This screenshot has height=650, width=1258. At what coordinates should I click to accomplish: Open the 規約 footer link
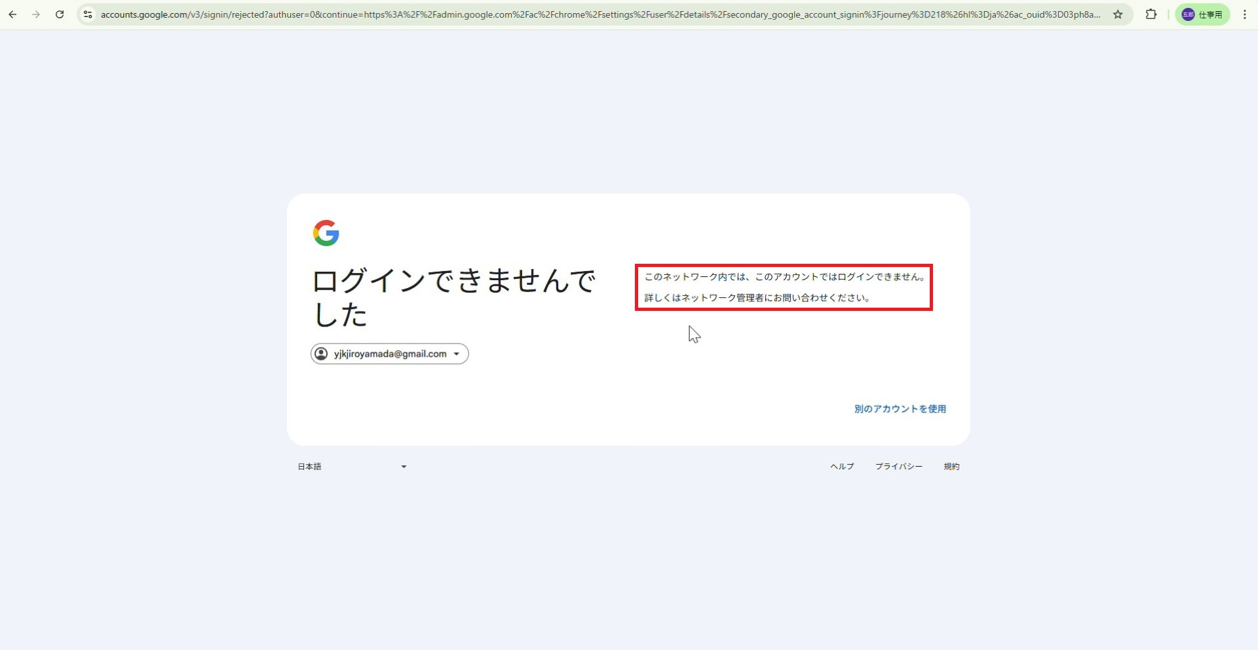point(951,467)
